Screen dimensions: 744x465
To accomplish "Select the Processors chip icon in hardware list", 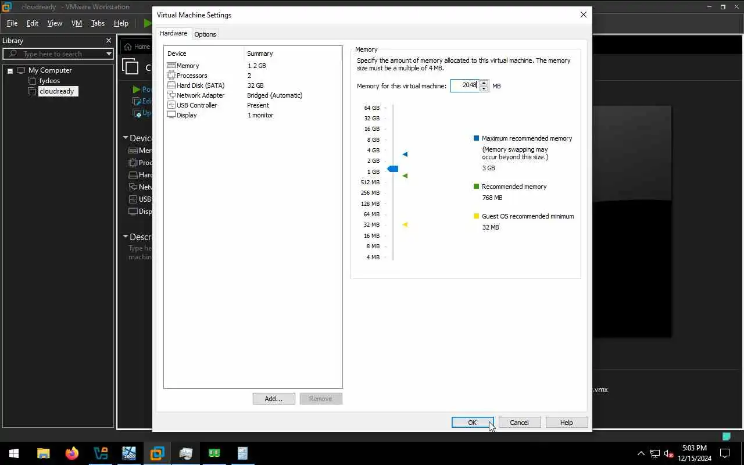I will point(171,76).
